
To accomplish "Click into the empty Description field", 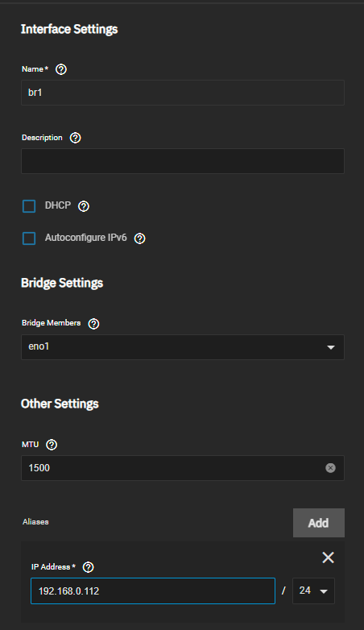I will (x=183, y=161).
